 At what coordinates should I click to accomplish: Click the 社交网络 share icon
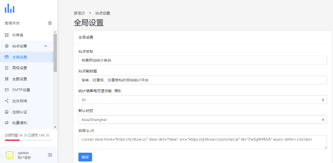tap(7, 101)
